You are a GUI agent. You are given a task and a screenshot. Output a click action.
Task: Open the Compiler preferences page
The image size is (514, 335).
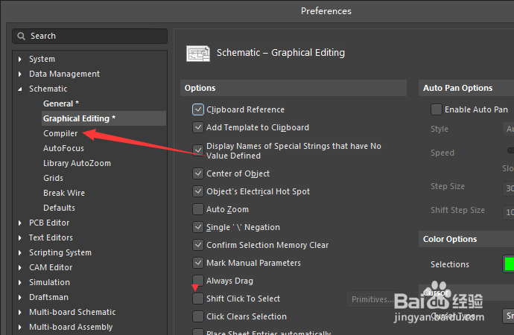click(60, 133)
